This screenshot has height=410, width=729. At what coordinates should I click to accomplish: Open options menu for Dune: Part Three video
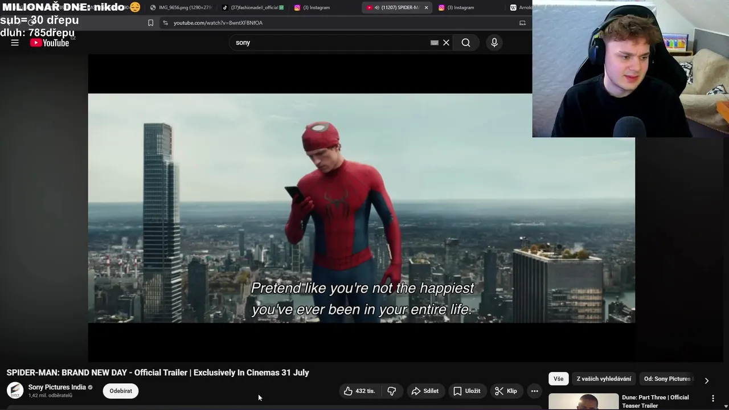pos(713,399)
